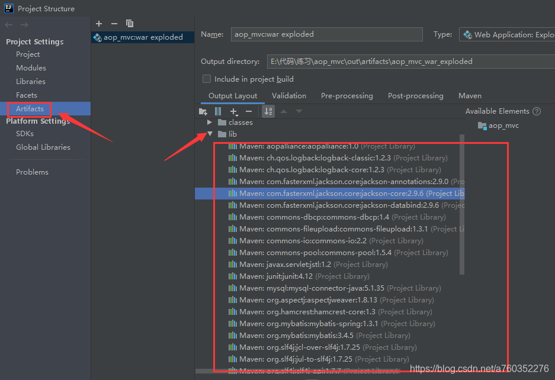The height and width of the screenshot is (380, 555).
Task: Collapse the lib folder node
Action: pos(210,134)
